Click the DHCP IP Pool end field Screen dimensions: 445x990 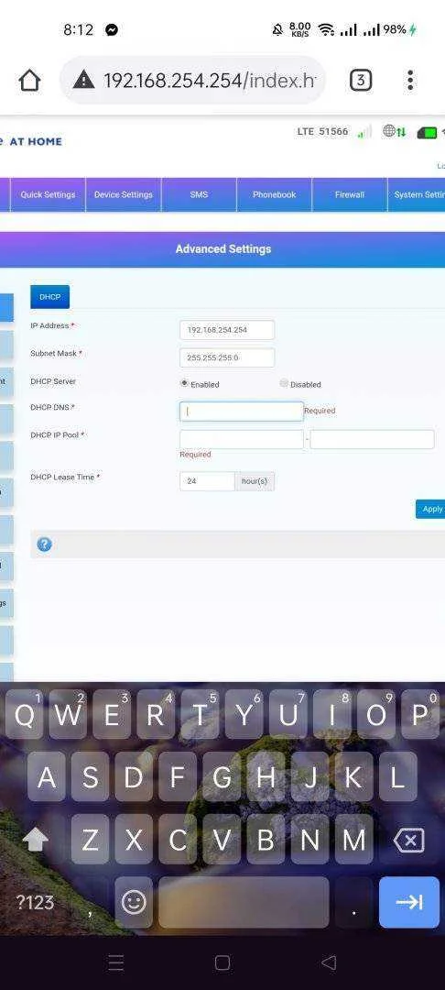pos(372,439)
